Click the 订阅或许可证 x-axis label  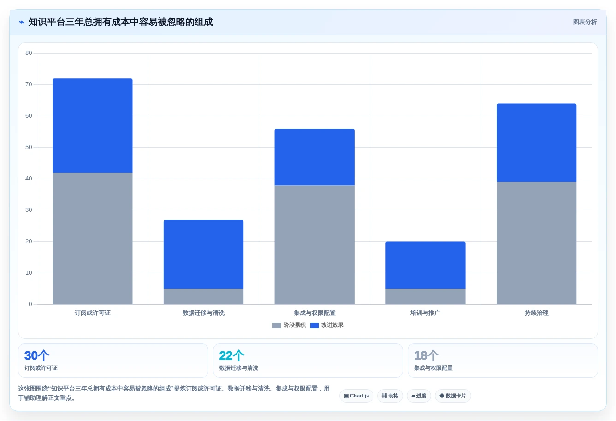tap(93, 313)
